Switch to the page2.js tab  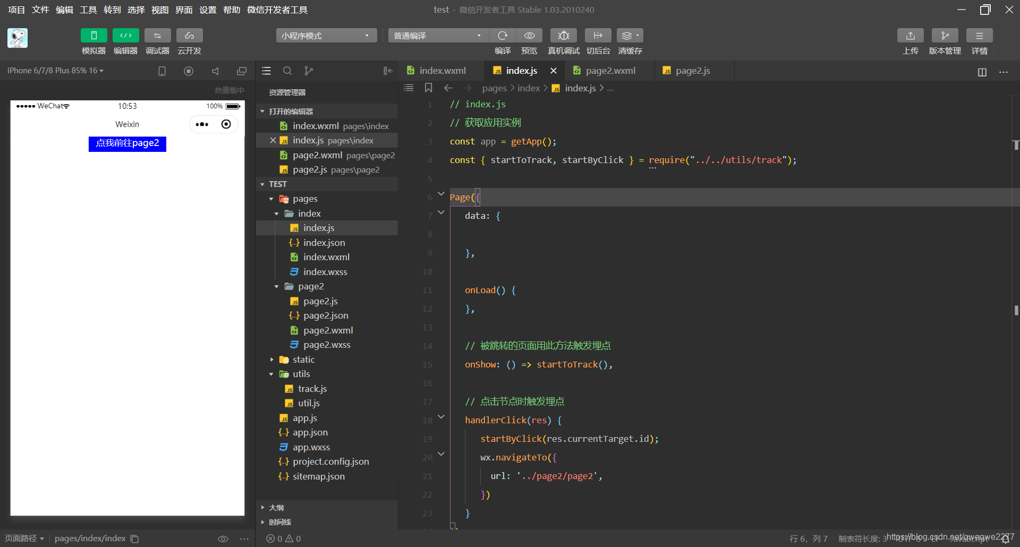[x=692, y=71]
